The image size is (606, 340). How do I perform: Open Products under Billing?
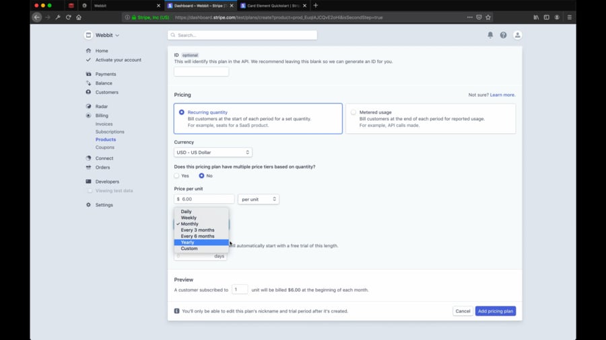click(106, 140)
